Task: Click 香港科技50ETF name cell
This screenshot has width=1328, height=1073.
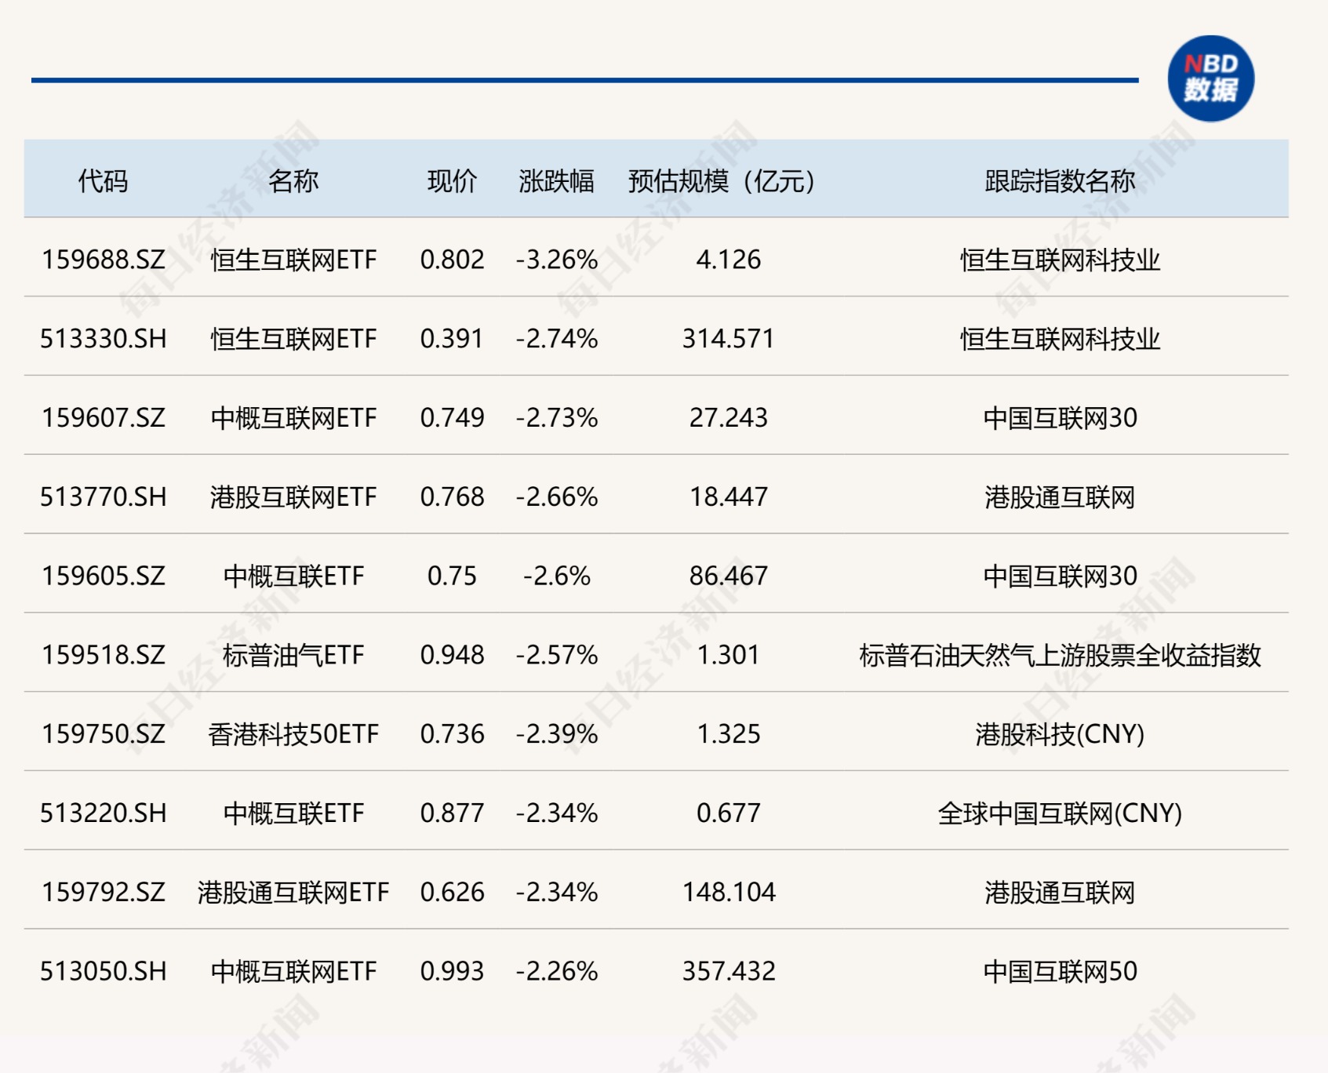Action: click(294, 734)
